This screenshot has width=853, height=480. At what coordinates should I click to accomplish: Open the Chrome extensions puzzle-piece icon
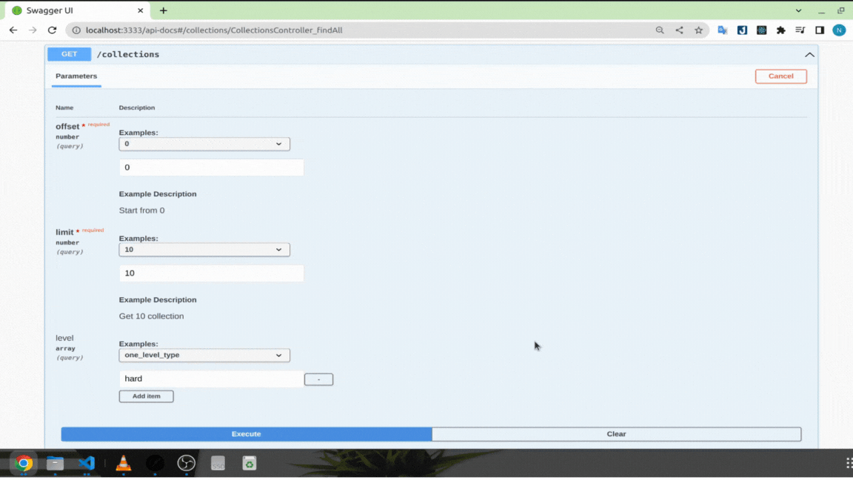point(781,30)
